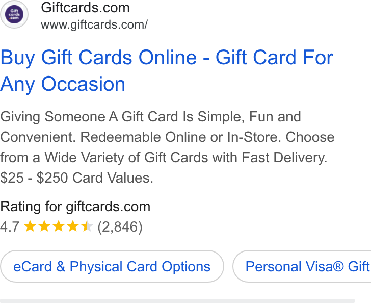Click the 'Rating for giftcards.com' label
This screenshot has height=303, width=371.
75,207
